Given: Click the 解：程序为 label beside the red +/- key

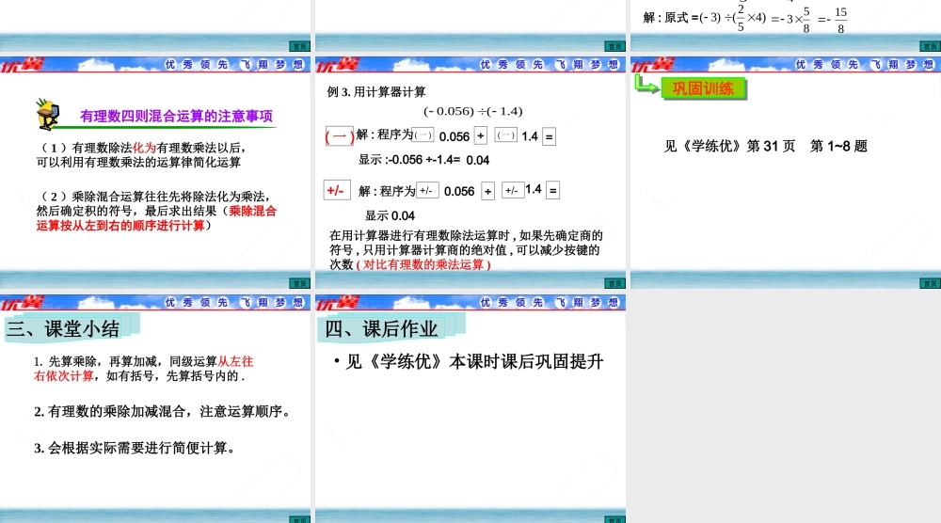Looking at the screenshot, I should point(387,191).
